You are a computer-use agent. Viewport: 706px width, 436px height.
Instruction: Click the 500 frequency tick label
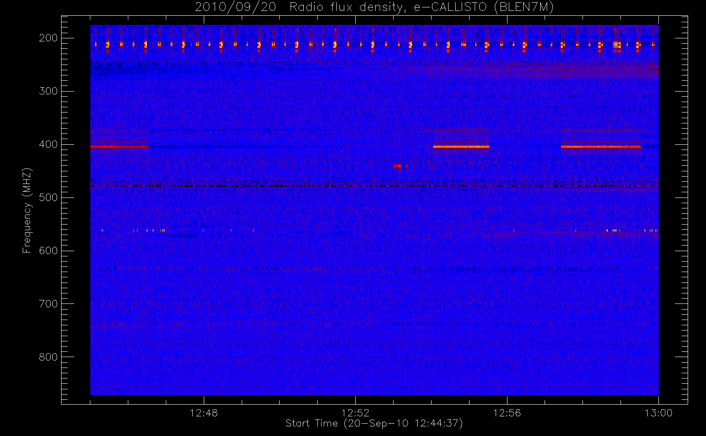48,198
